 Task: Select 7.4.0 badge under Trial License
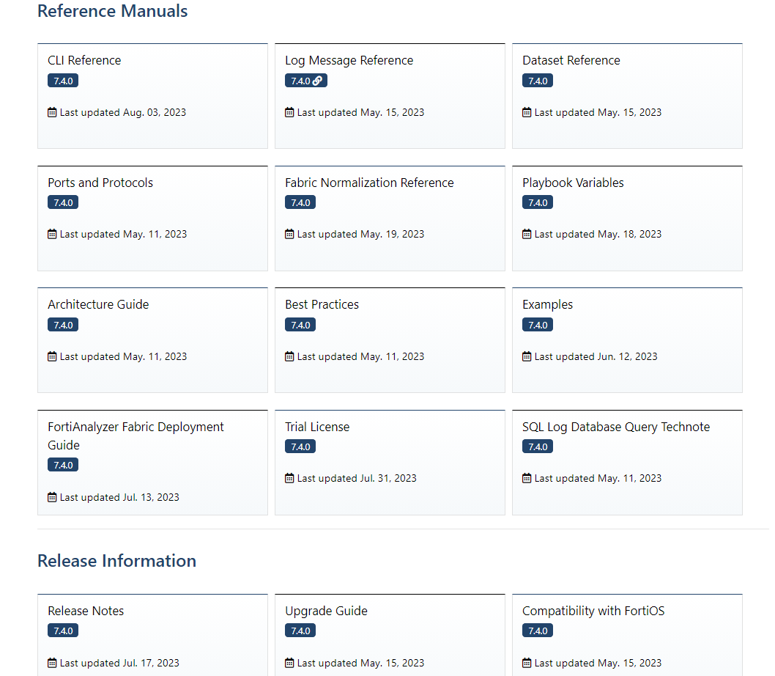tap(300, 447)
